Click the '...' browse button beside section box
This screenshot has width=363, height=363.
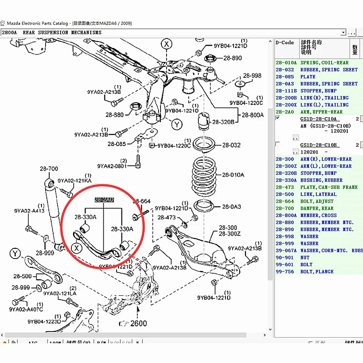click(x=352, y=33)
